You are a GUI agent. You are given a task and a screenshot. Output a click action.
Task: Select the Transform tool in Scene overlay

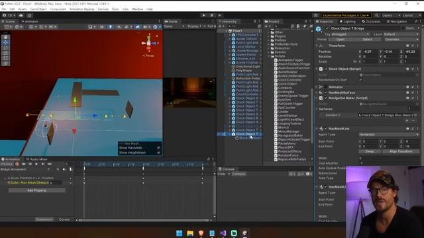tap(5, 63)
